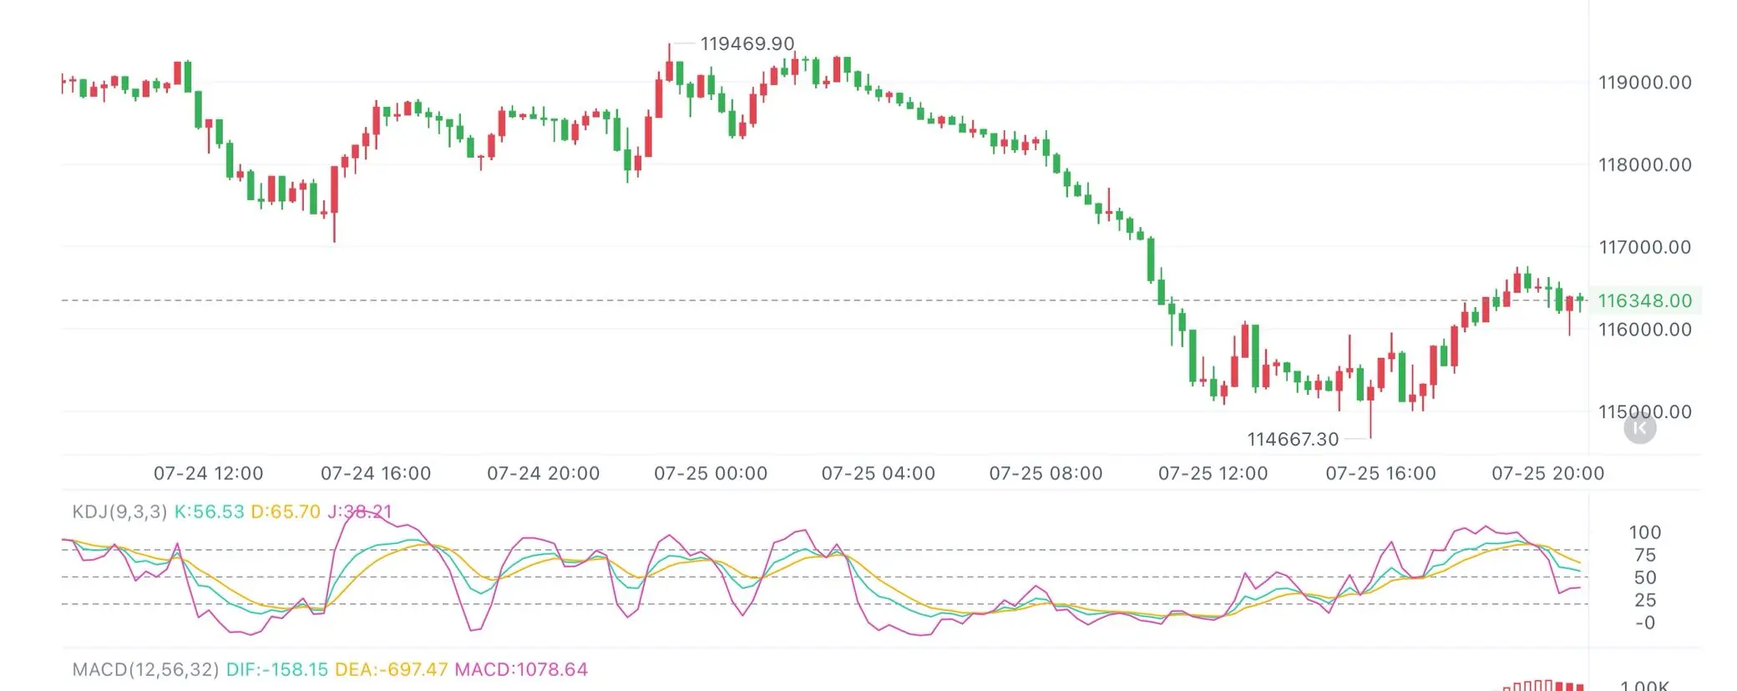Click the high price label 119469.90
This screenshot has height=691, width=1737.
747,43
